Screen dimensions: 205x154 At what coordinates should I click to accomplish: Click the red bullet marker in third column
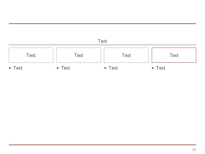coord(105,68)
